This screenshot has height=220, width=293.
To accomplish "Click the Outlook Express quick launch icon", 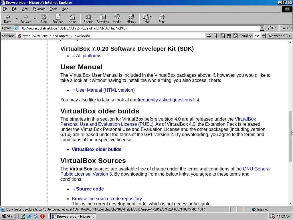I will [36, 217].
